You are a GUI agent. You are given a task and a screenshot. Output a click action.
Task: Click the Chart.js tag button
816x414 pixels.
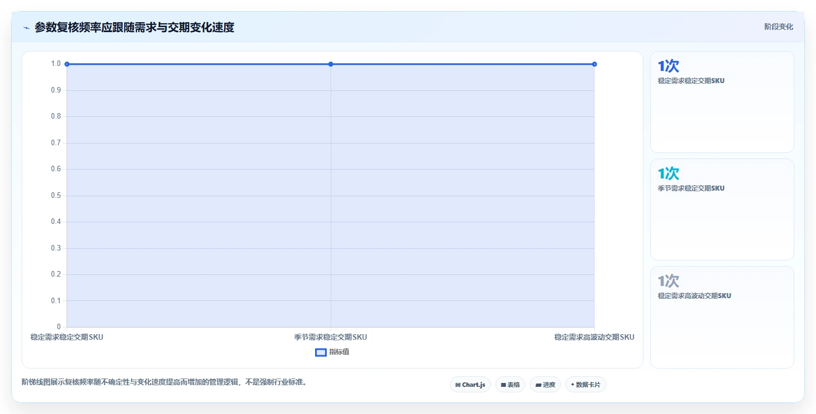point(470,385)
